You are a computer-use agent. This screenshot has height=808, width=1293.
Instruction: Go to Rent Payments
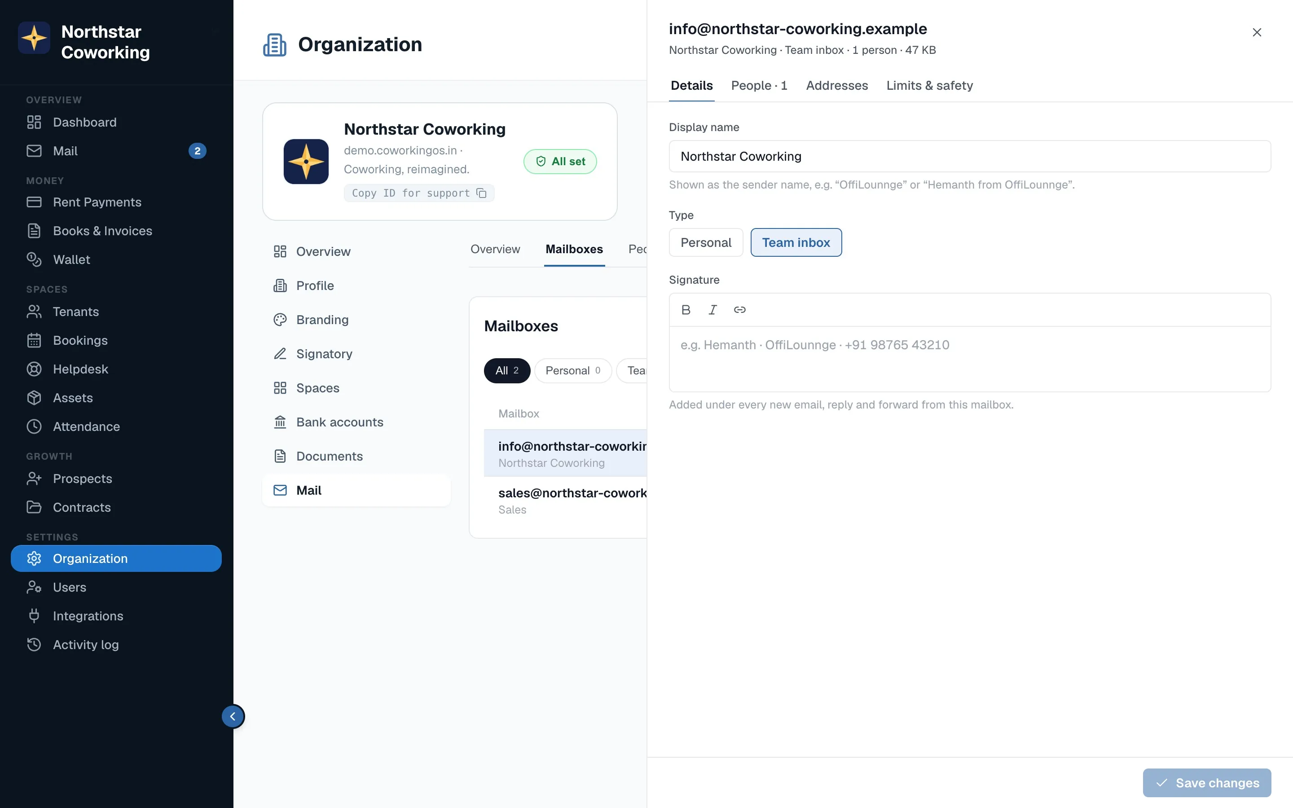[116, 202]
